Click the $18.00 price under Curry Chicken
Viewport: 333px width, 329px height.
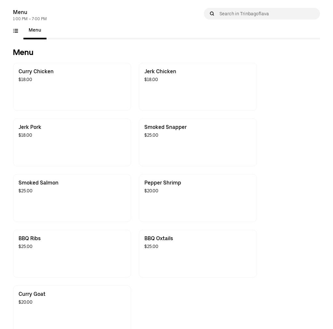tap(25, 79)
